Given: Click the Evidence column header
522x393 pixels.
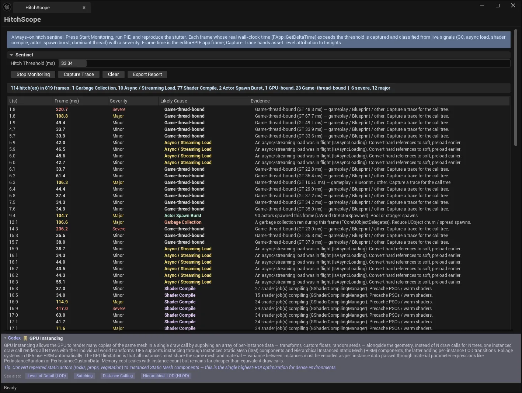Looking at the screenshot, I should point(379,101).
